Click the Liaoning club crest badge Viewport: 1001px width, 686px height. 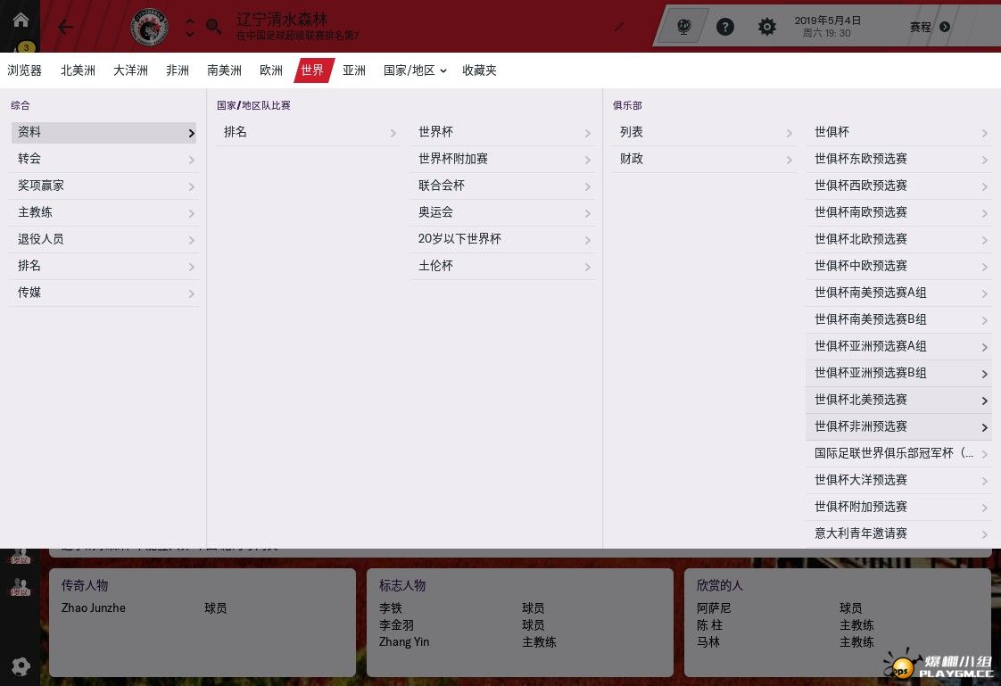pos(149,27)
